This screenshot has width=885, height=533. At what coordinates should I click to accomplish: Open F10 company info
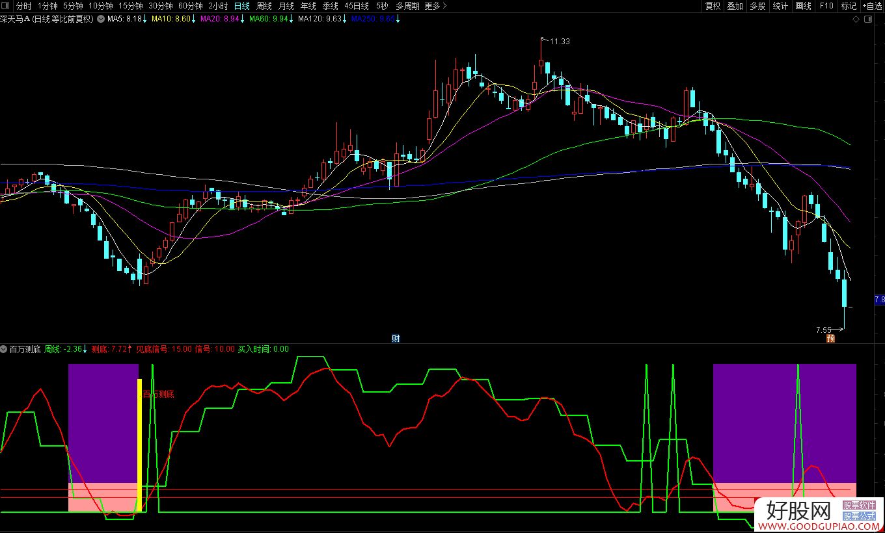(x=826, y=6)
